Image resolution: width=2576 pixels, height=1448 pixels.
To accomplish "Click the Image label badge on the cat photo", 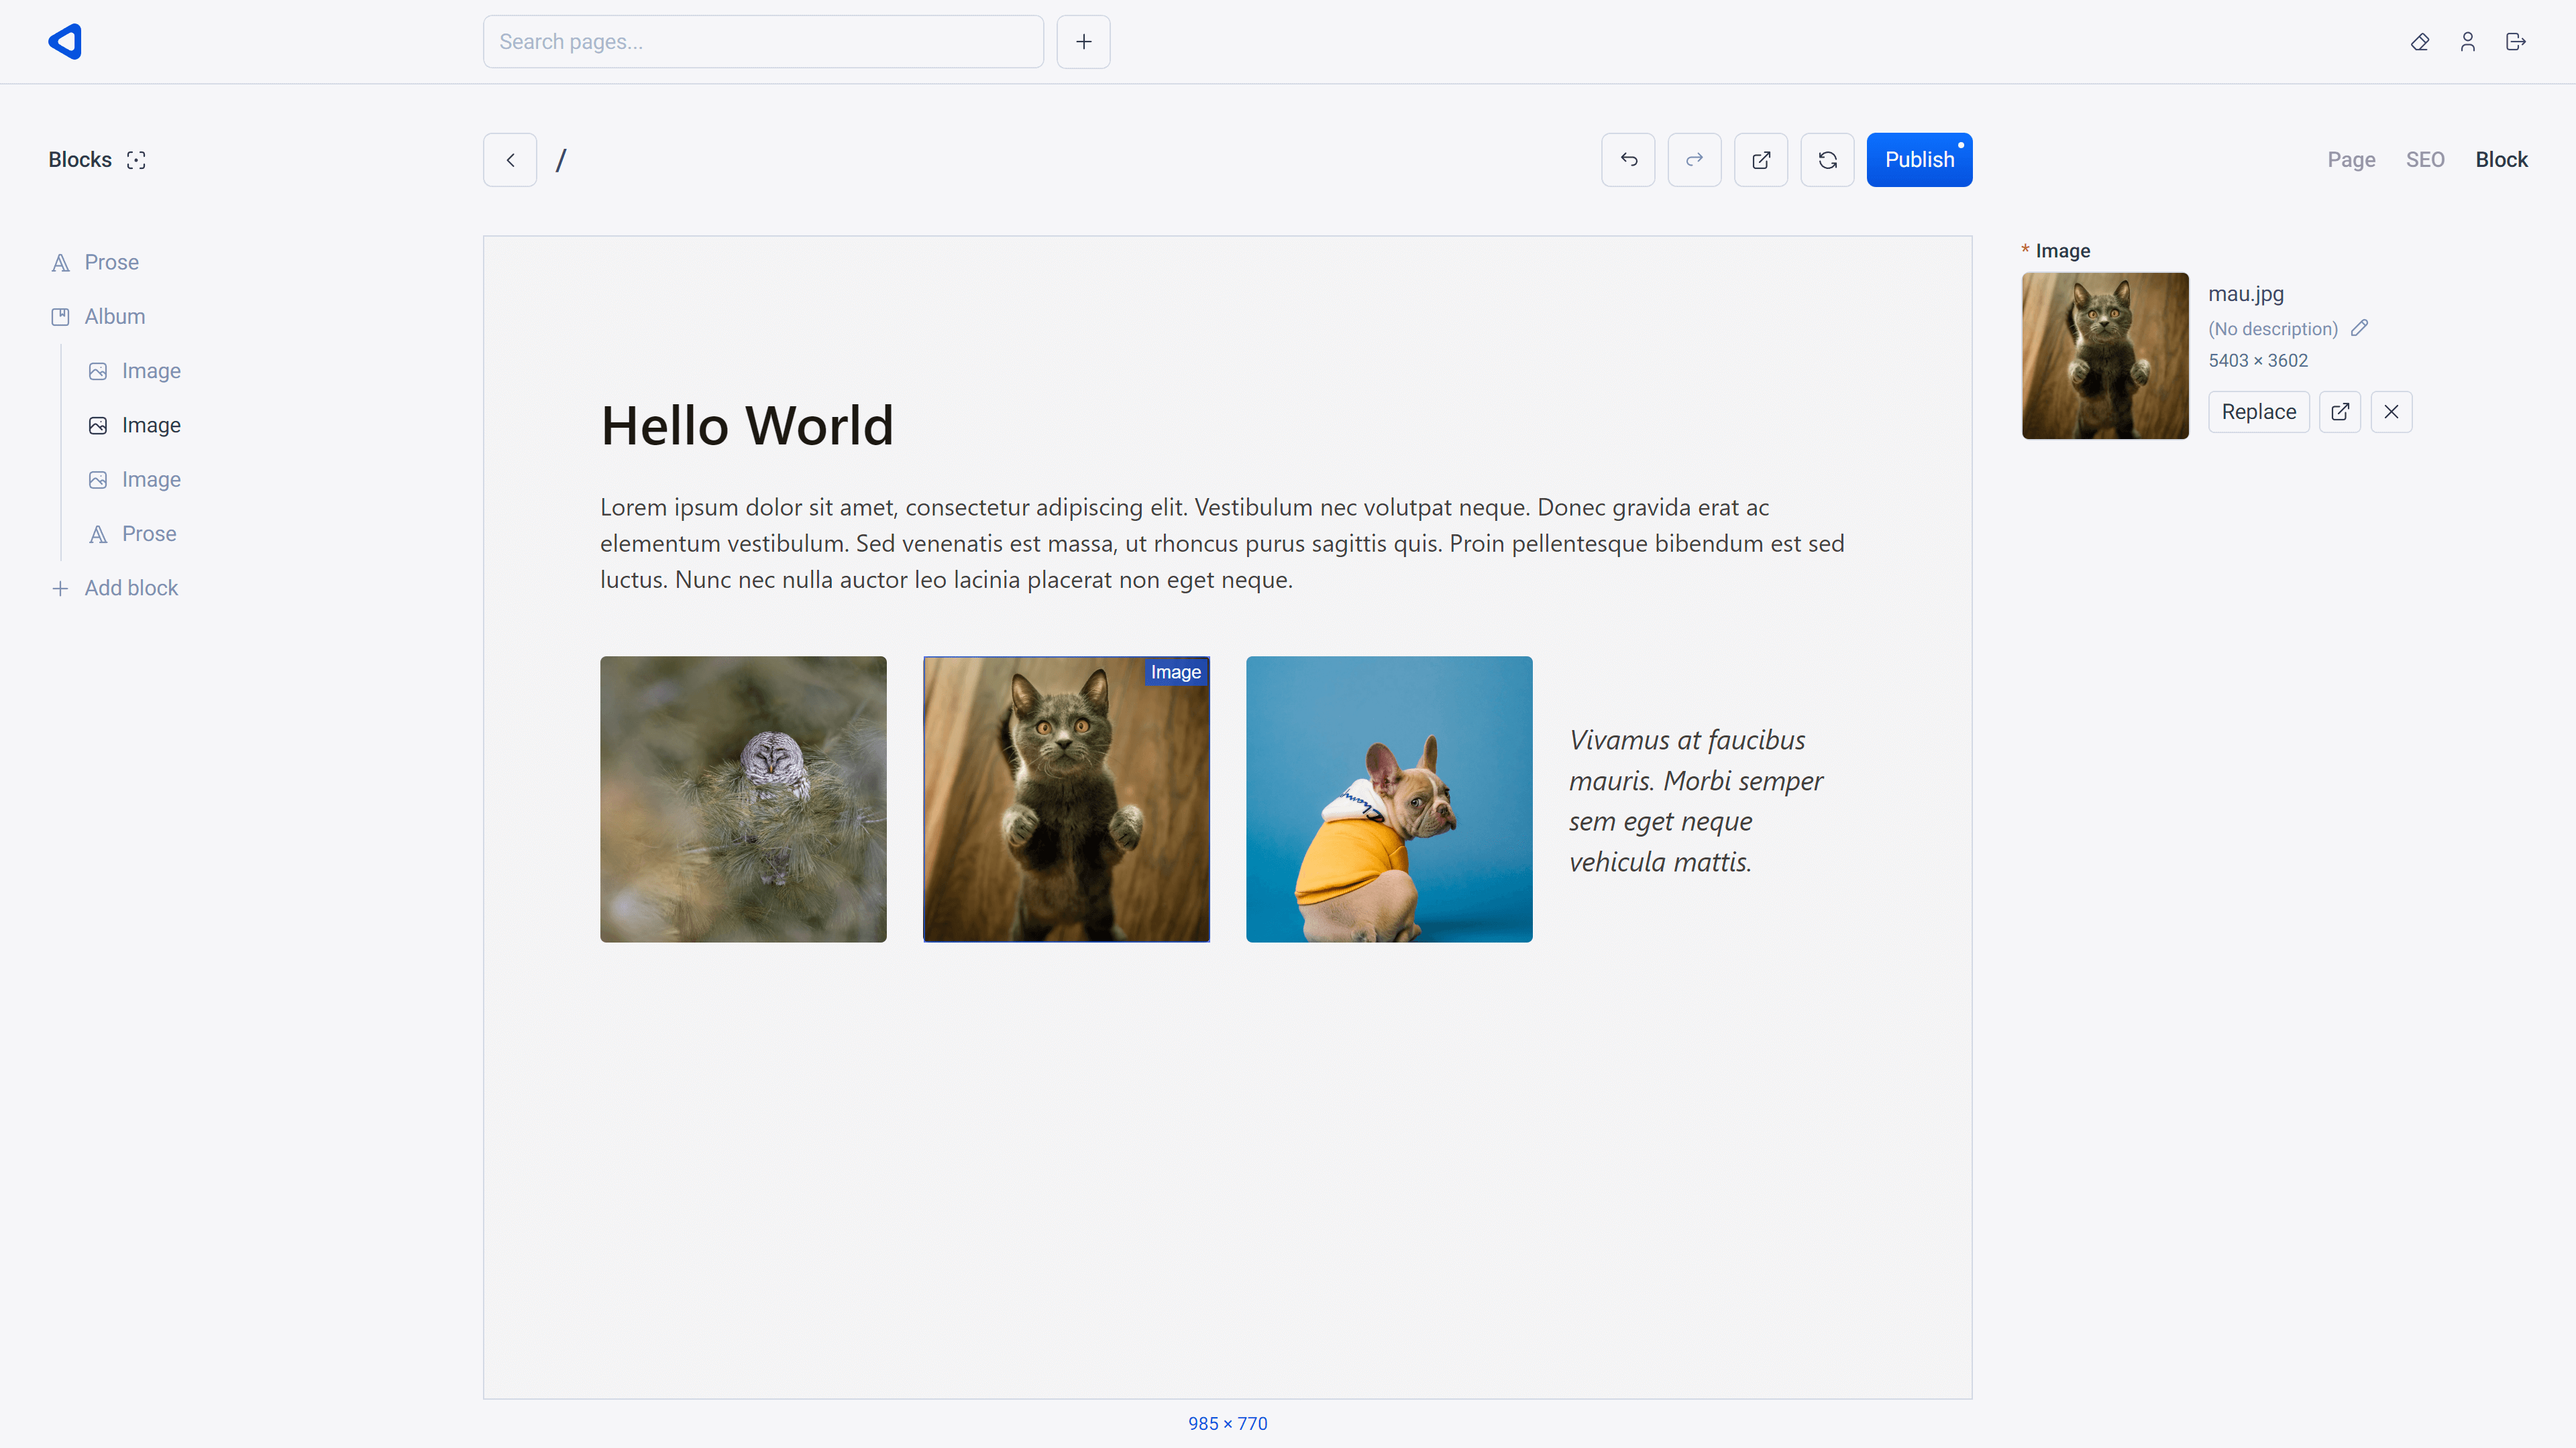I will pos(1176,672).
